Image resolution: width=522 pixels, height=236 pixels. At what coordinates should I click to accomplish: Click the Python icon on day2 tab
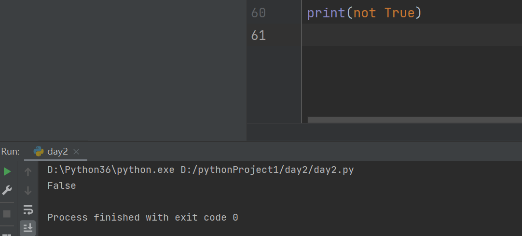pos(39,151)
